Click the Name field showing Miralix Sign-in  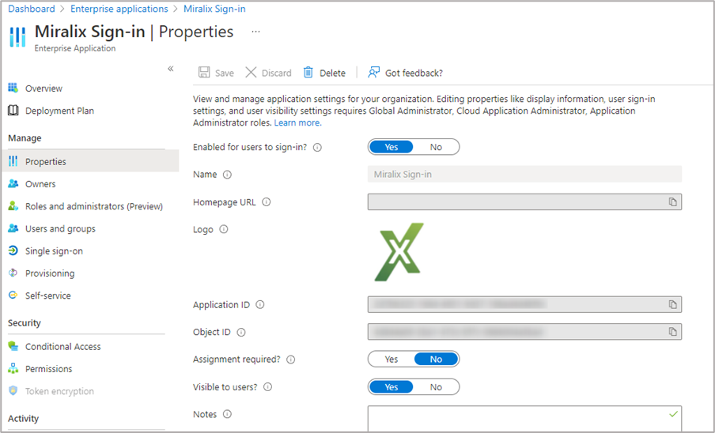(524, 174)
